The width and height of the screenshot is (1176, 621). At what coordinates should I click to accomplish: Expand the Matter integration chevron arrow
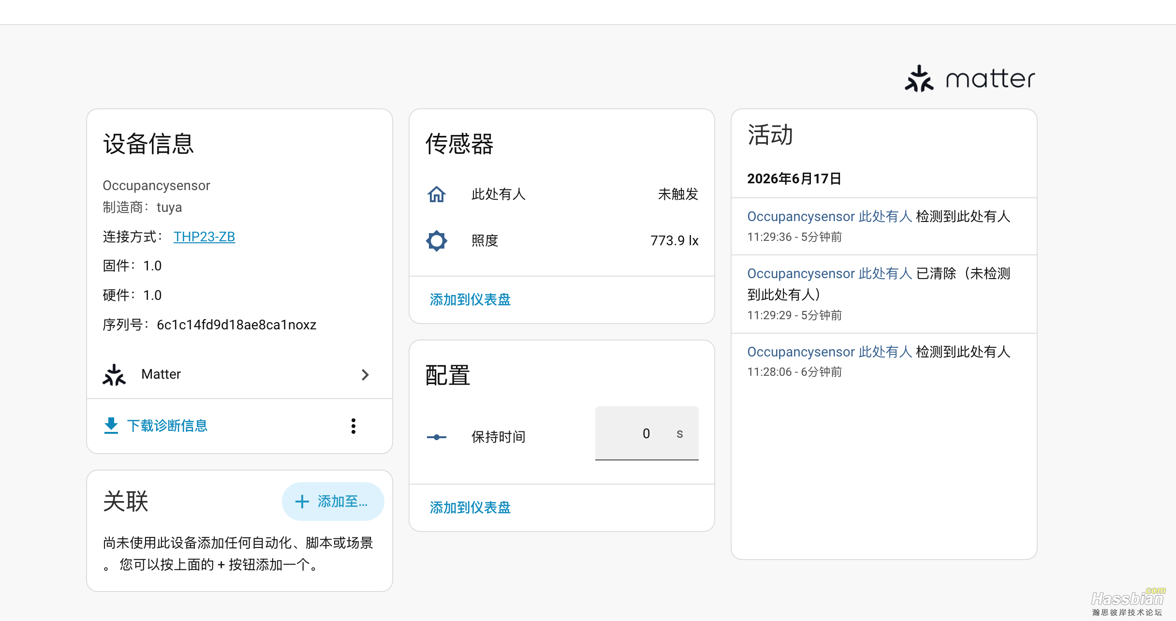(365, 375)
